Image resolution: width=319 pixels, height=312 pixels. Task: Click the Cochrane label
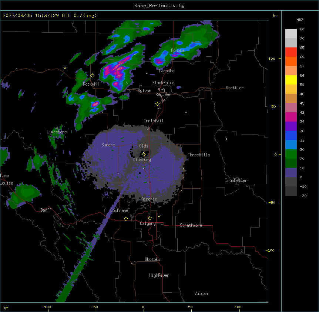(x=119, y=210)
